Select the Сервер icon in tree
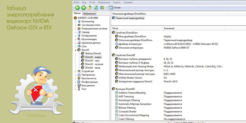246x123 pixels. pyautogui.click(x=79, y=32)
